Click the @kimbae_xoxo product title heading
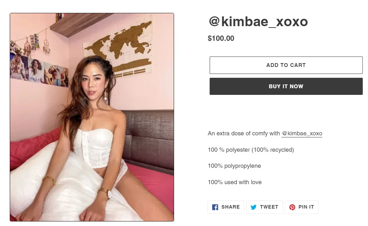Viewport: 368px width, 226px height. point(258,22)
